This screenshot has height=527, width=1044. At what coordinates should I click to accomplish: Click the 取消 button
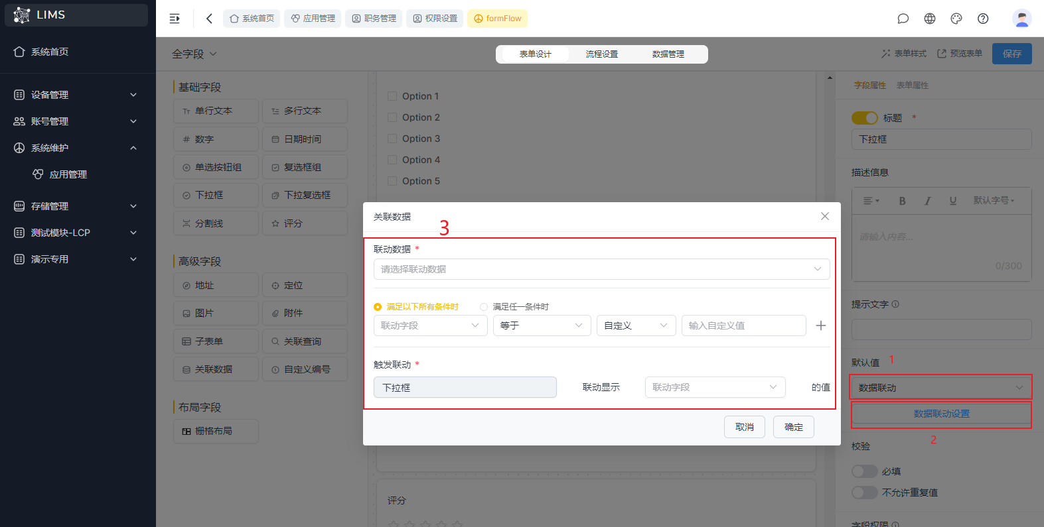tap(745, 427)
